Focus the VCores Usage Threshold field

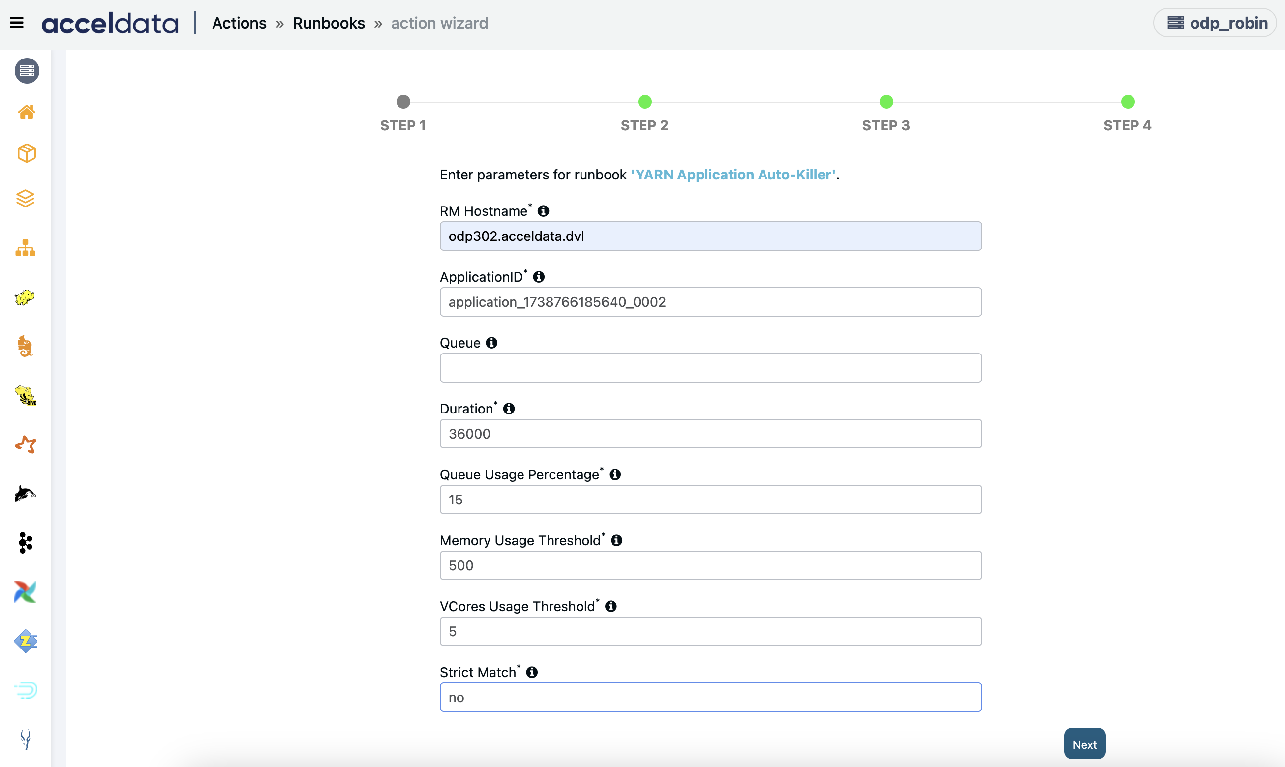pyautogui.click(x=710, y=632)
